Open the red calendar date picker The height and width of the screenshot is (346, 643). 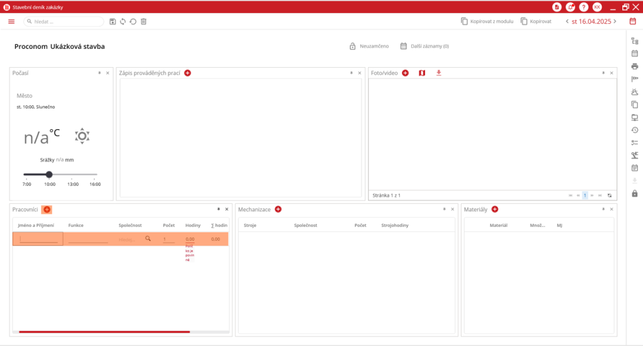pos(633,21)
